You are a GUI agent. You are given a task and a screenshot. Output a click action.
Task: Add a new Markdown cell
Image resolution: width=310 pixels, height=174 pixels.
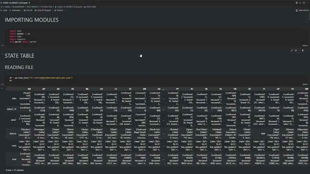pyautogui.click(x=15, y=10)
